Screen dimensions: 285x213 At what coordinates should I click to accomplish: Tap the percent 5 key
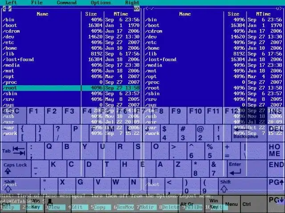(214, 151)
